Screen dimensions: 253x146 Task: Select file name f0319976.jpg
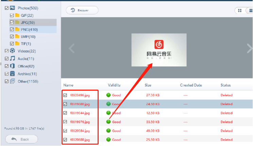pyautogui.click(x=80, y=122)
